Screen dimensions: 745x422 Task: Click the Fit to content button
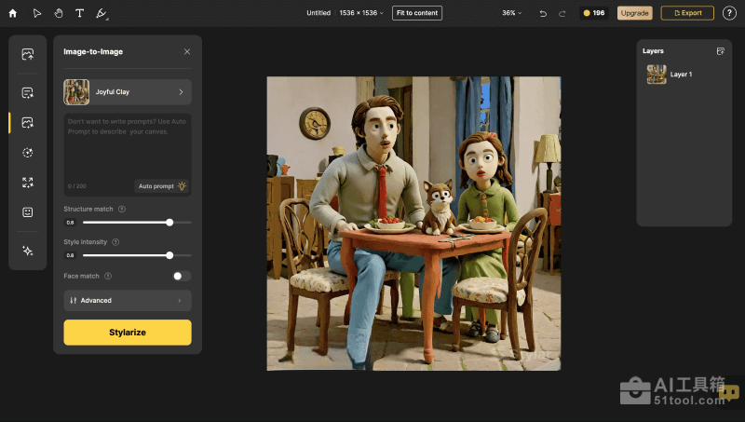click(417, 13)
